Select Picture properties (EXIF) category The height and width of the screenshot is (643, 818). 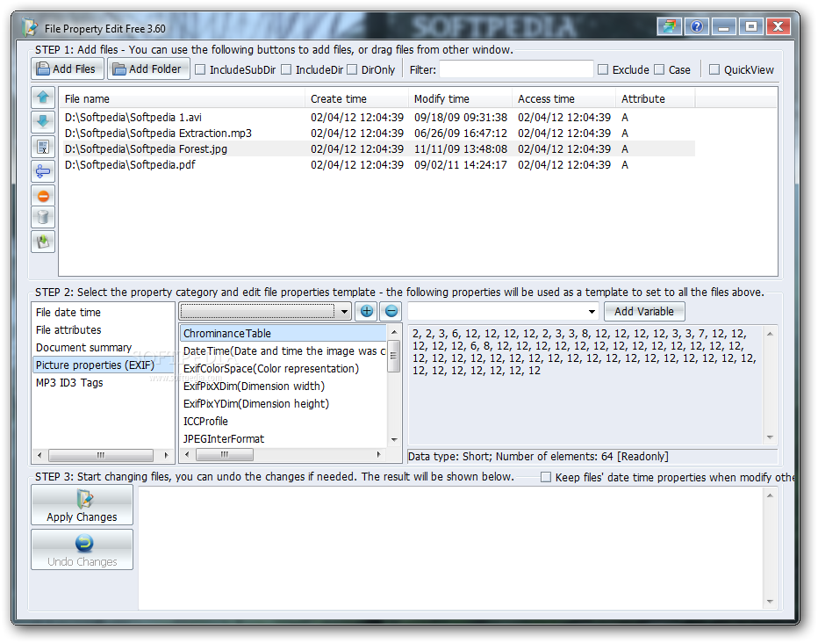[103, 365]
